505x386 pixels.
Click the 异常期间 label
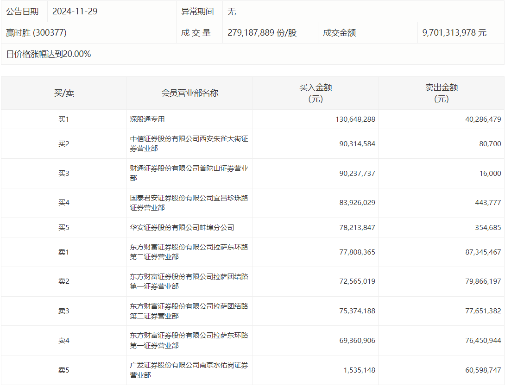coord(197,12)
